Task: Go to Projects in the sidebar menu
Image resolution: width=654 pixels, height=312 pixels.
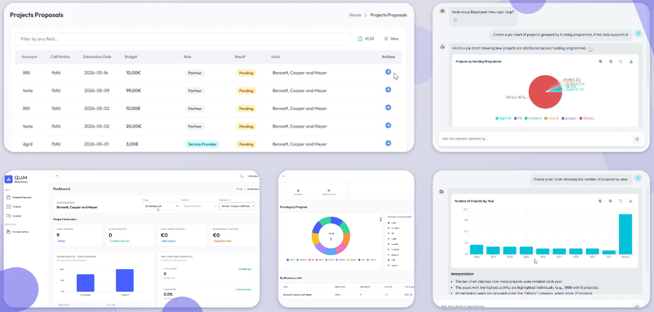Action: (14, 207)
